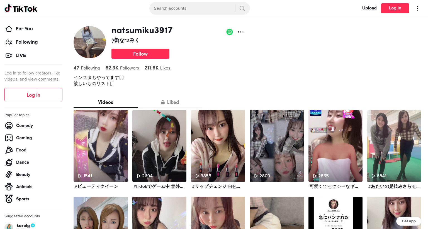
Task: Click Suggested accounts heading
Action: click(x=22, y=216)
